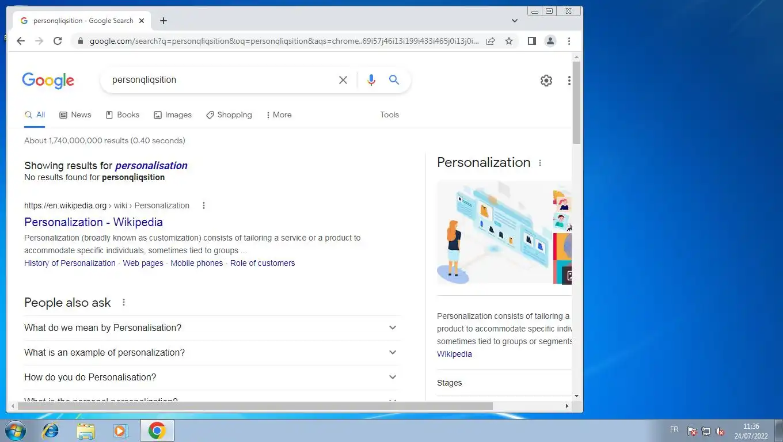The width and height of the screenshot is (783, 442).
Task: Open Windows Explorer from the taskbar
Action: tap(86, 430)
